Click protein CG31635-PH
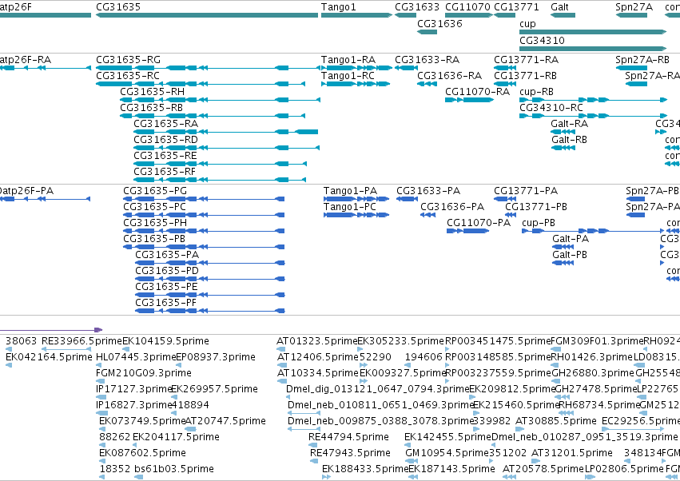This screenshot has height=481, width=680. [x=204, y=231]
